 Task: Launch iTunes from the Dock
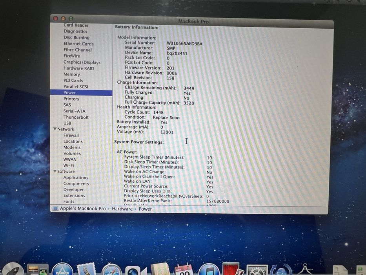pyautogui.click(x=209, y=269)
